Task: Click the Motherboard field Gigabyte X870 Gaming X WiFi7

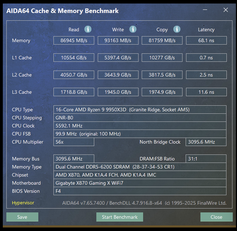Action: click(140, 183)
